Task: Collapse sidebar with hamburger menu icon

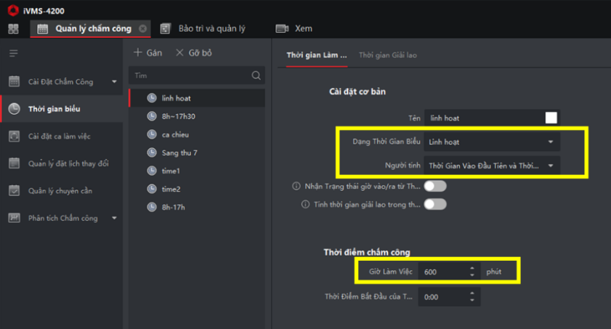Action: point(14,53)
